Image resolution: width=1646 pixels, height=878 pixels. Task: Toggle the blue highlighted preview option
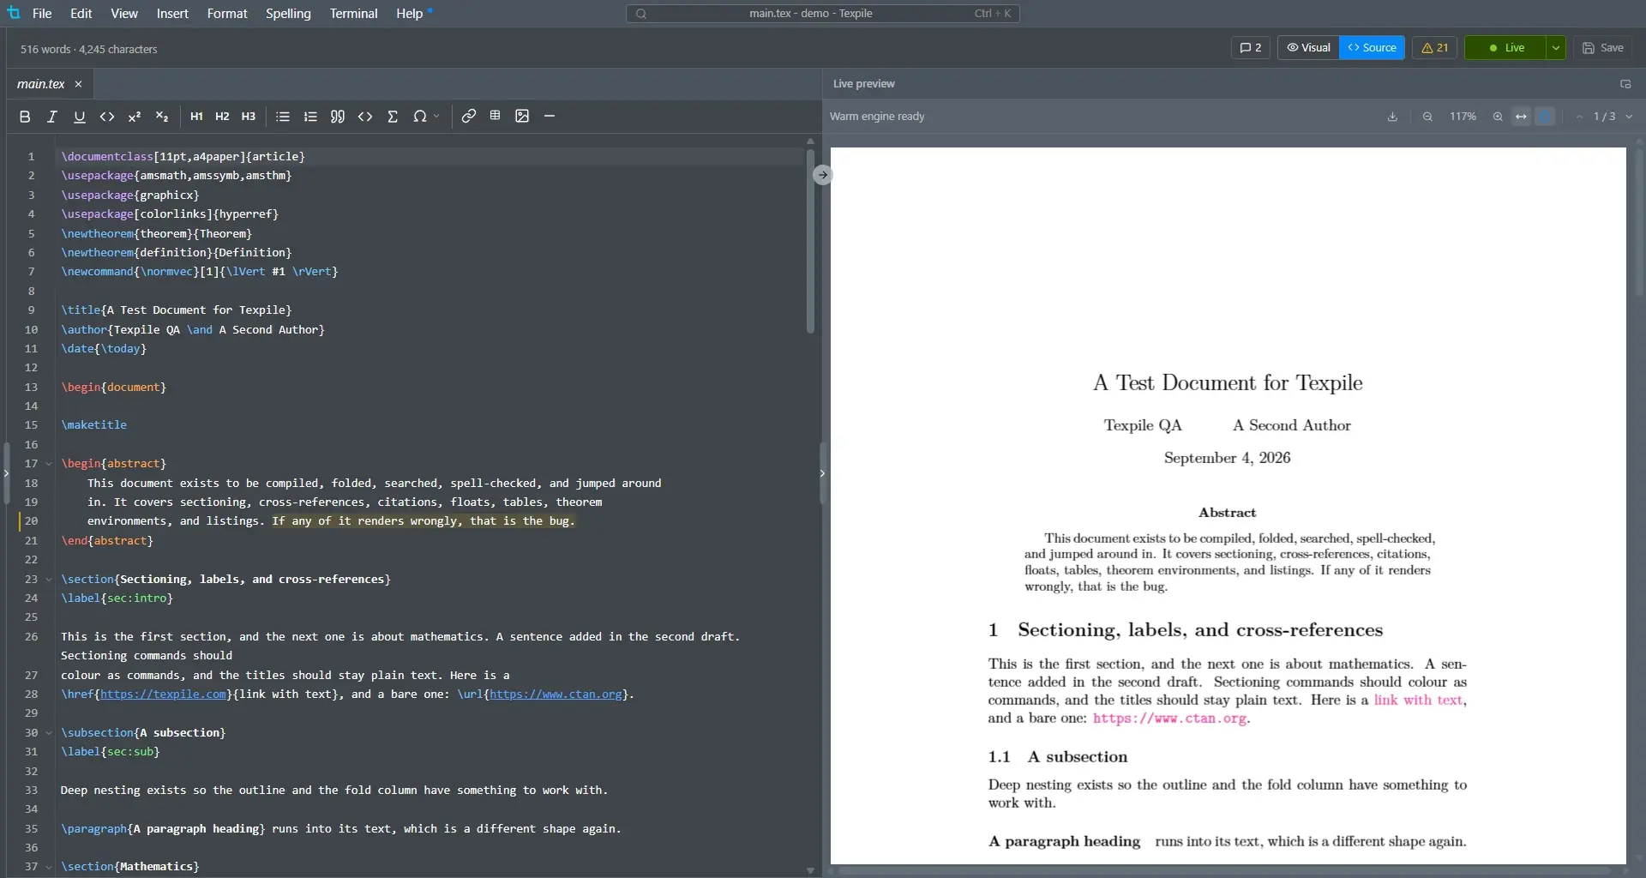(1546, 117)
